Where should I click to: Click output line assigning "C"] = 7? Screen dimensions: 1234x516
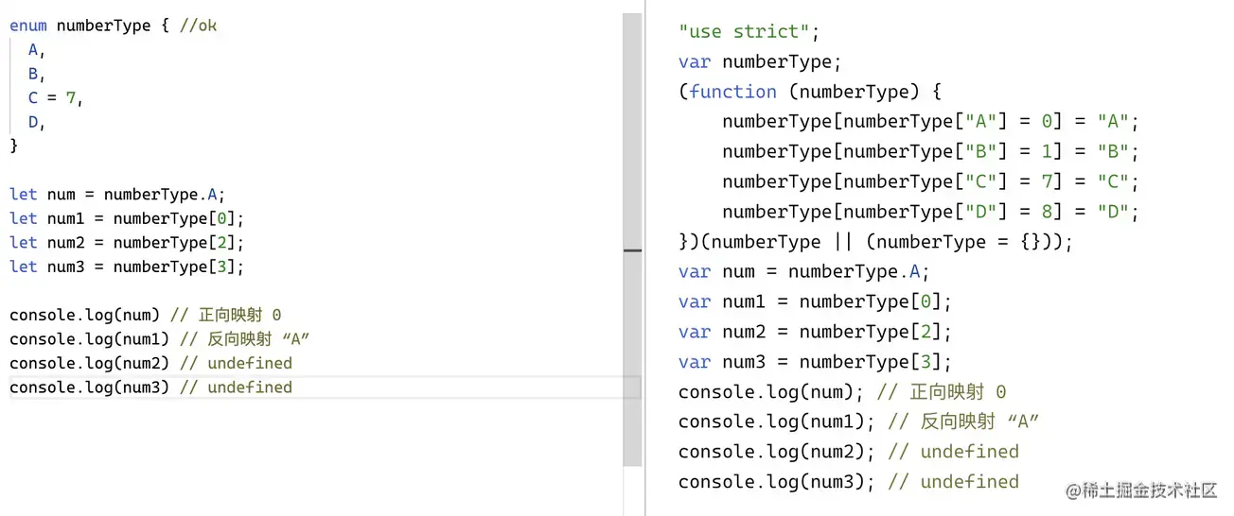[930, 181]
